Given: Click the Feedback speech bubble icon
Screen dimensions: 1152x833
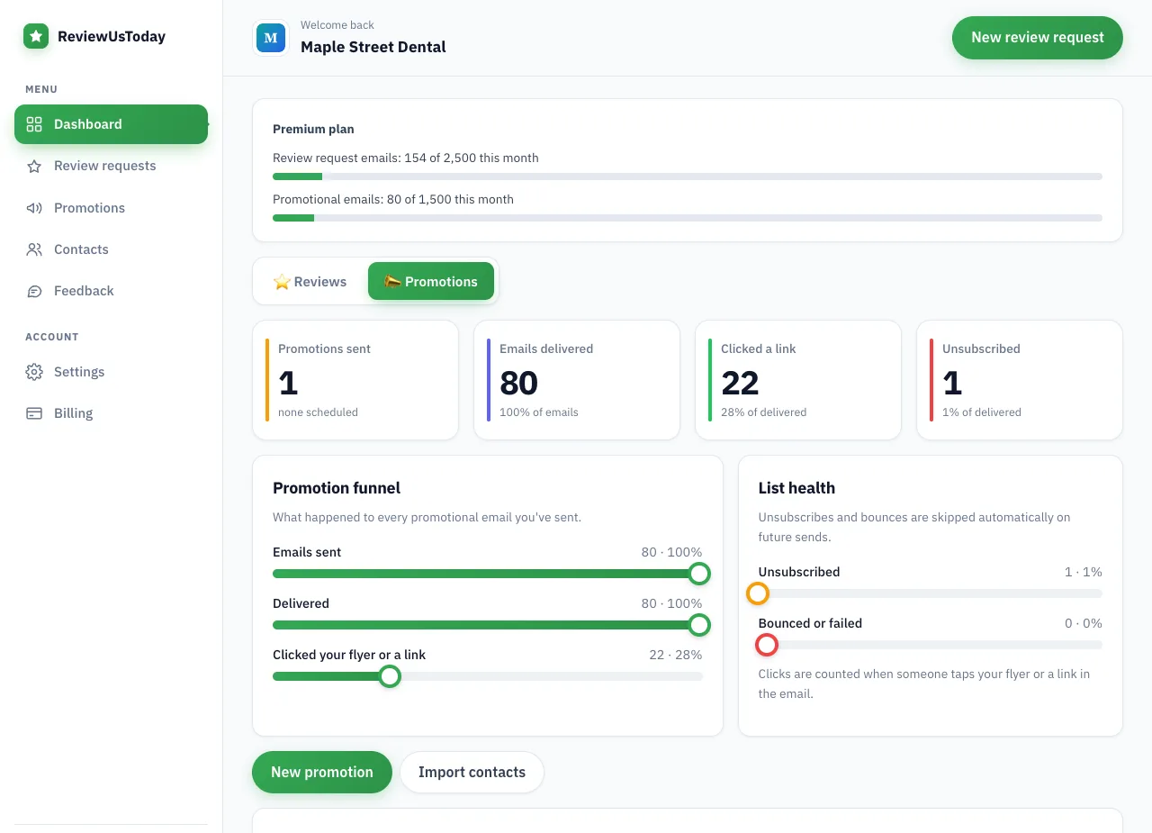Looking at the screenshot, I should [34, 291].
